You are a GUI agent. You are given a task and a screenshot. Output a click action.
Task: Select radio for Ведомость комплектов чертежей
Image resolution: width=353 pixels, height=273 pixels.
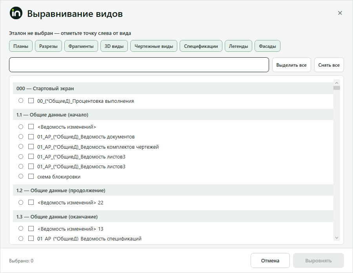pyautogui.click(x=21, y=147)
